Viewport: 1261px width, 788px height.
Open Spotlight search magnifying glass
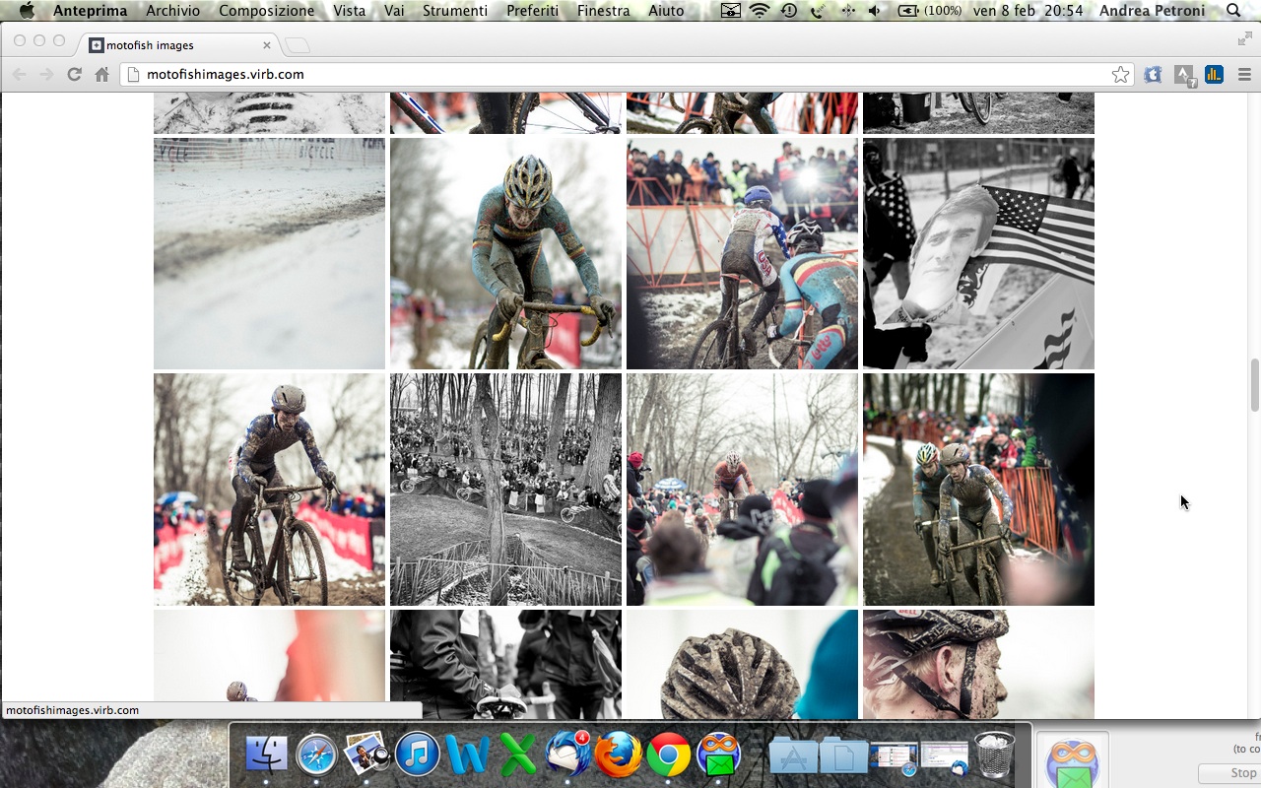pos(1233,11)
